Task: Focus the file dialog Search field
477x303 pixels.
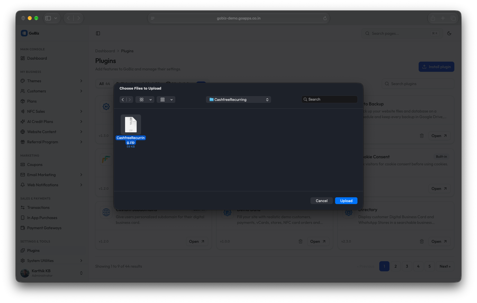Action: tap(329, 99)
